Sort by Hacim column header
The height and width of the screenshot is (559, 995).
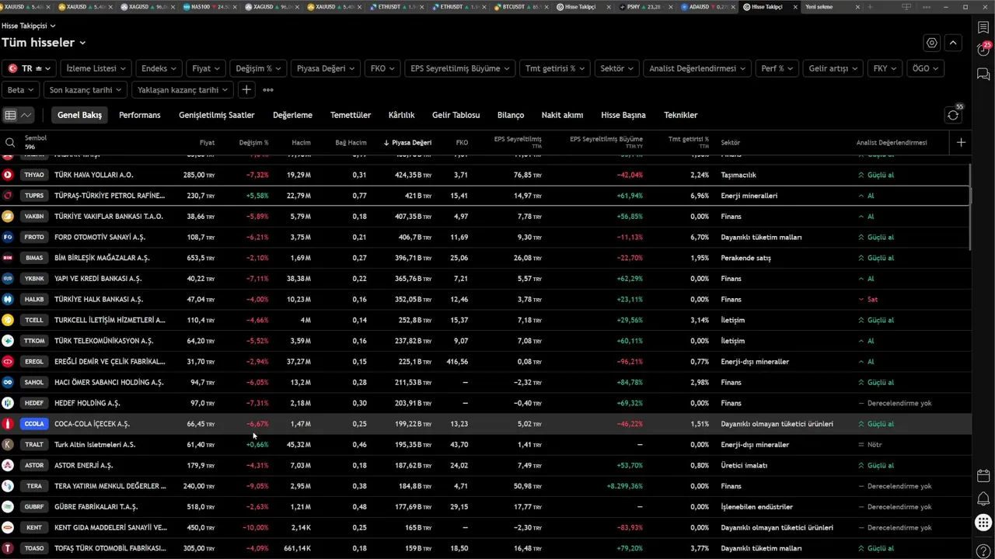click(301, 143)
